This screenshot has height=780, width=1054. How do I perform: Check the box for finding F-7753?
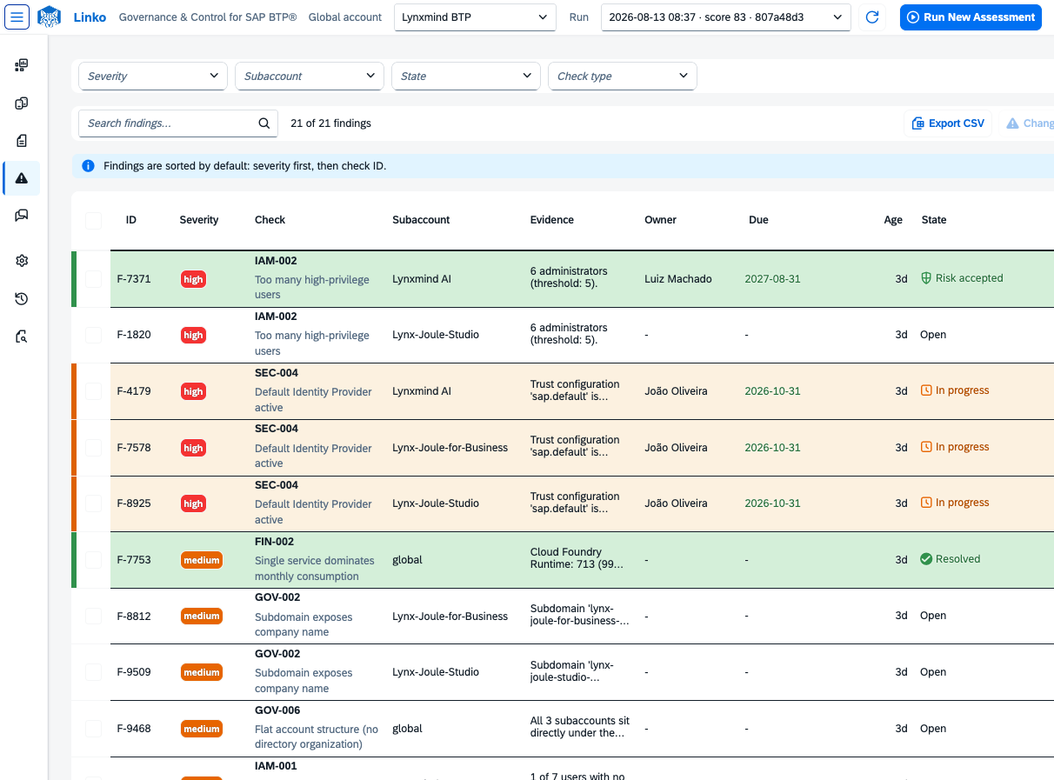point(93,560)
